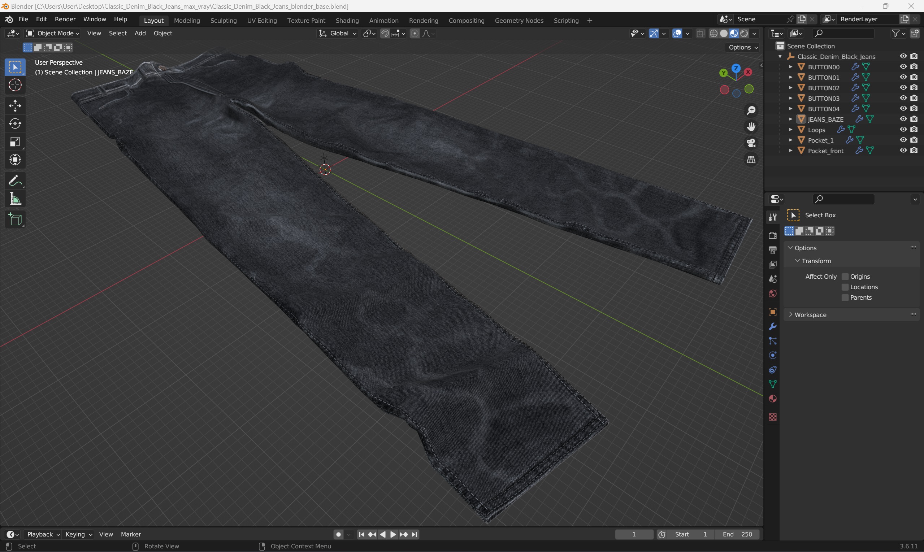Screen dimensions: 924x552
Task: Switch to the UV Editing workspace tab
Action: point(262,21)
